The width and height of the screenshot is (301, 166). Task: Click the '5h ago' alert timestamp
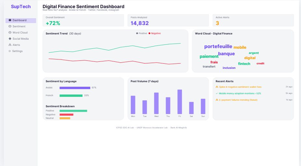pos(289,93)
